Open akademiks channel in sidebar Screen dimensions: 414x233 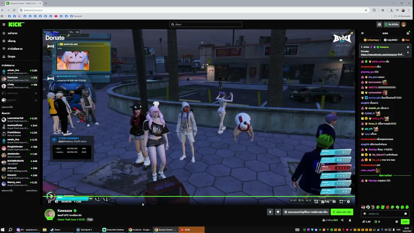[19, 155]
